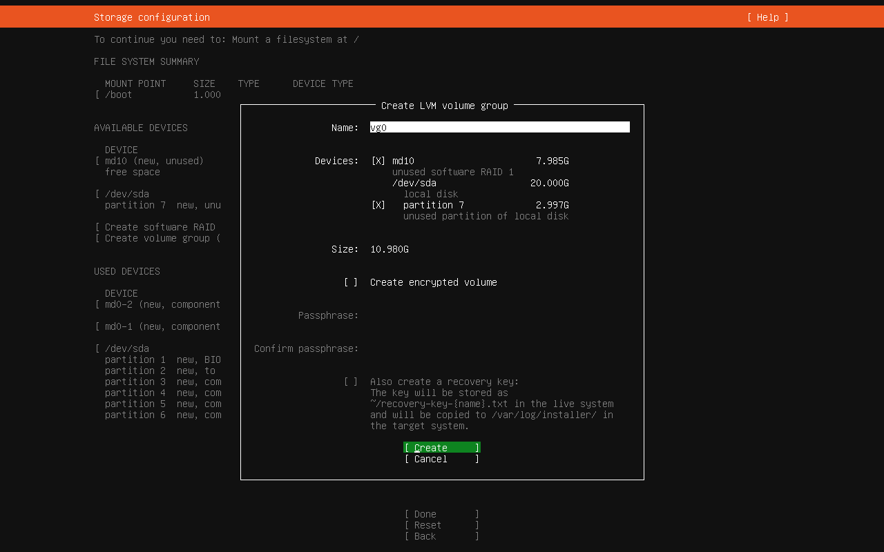Image resolution: width=884 pixels, height=552 pixels.
Task: Enable Create encrypted volume option
Action: 351,282
